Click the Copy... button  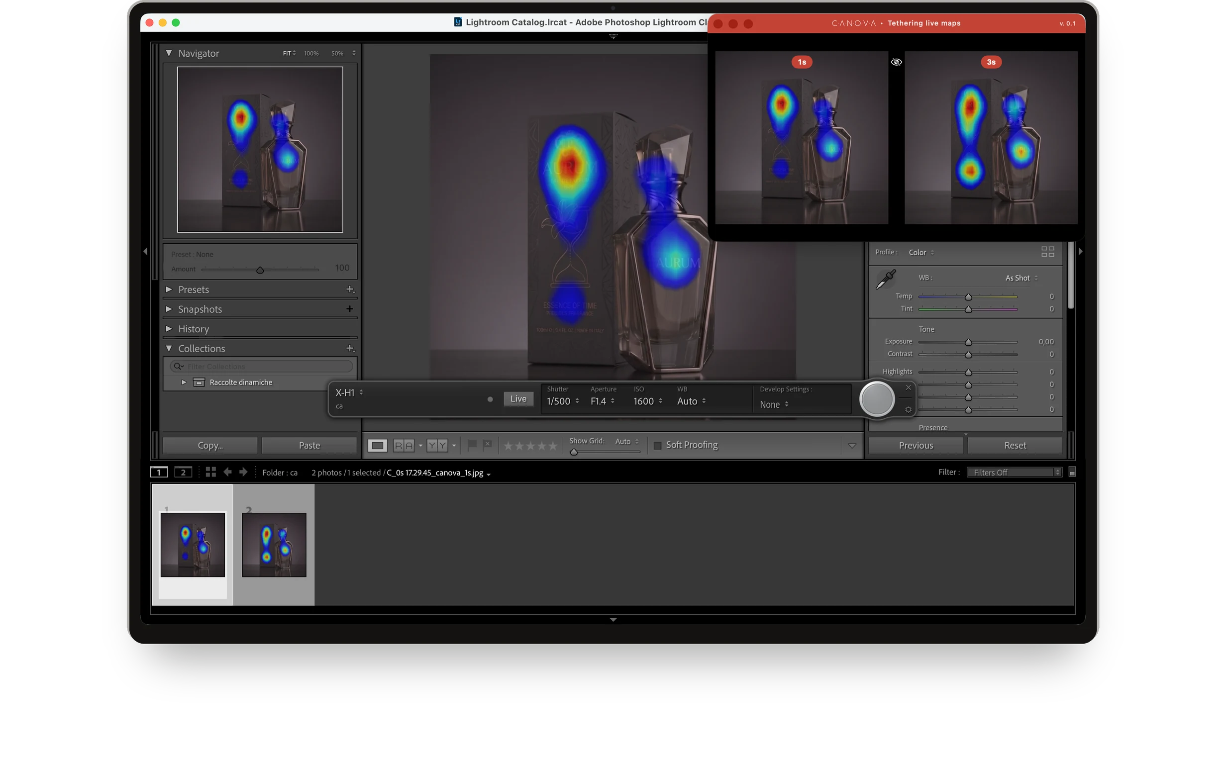pyautogui.click(x=210, y=446)
